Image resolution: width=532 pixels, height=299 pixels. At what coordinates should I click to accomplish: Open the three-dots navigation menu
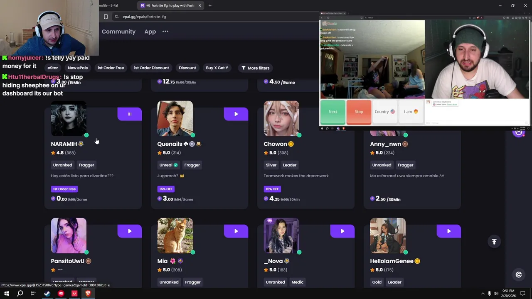coord(165,32)
